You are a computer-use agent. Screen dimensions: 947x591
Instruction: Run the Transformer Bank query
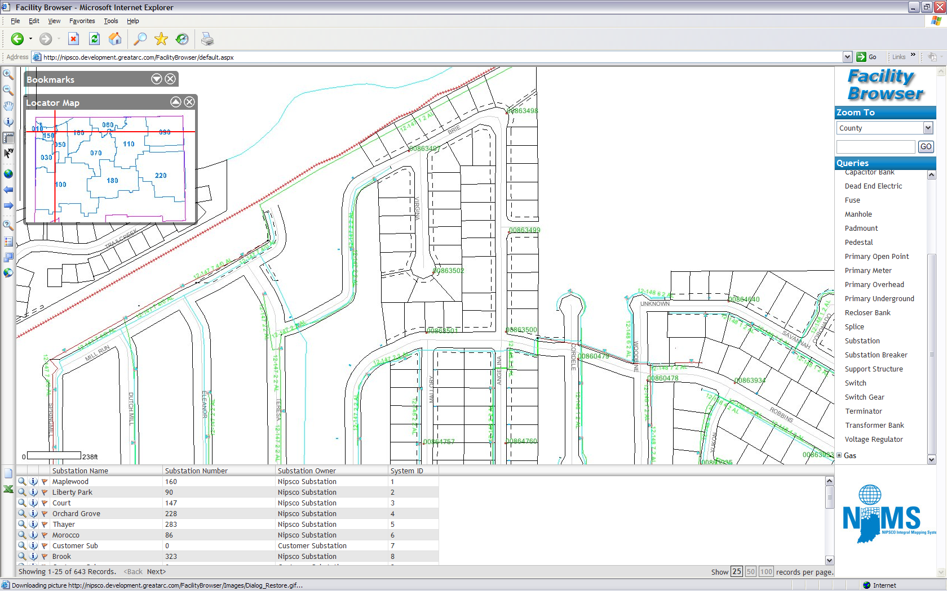click(x=874, y=426)
